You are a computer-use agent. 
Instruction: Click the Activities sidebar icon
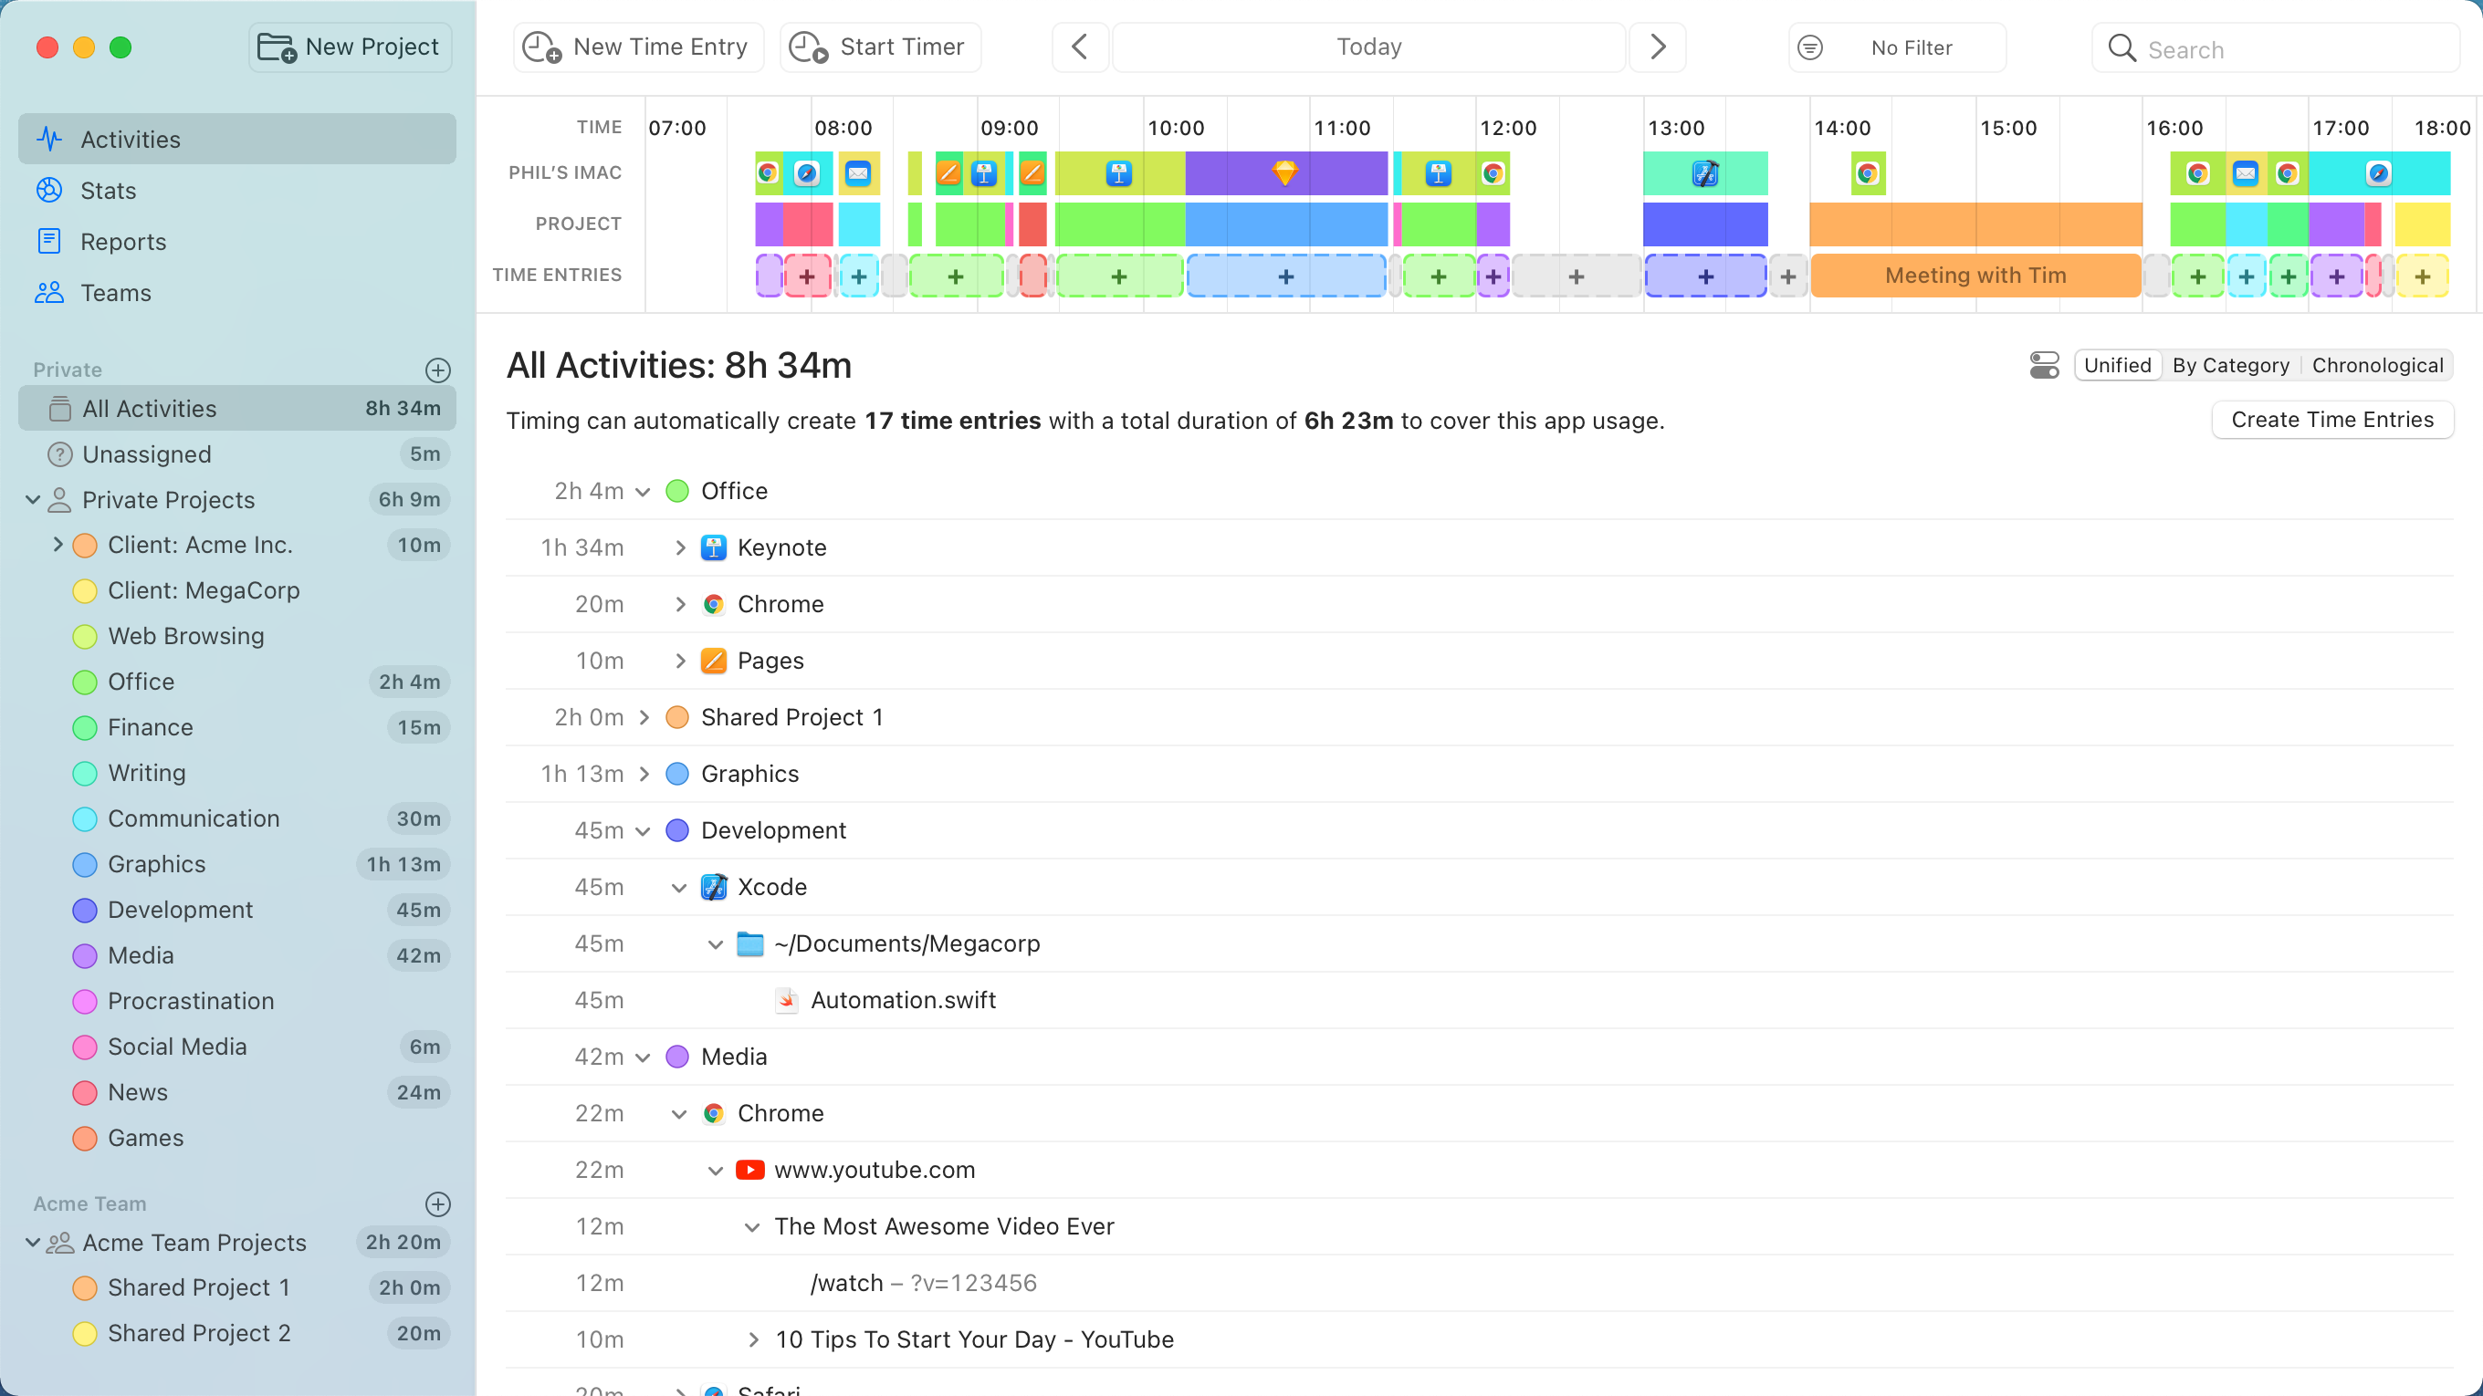51,136
